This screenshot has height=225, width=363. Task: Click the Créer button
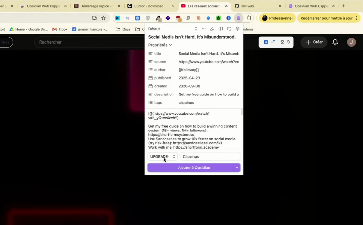coord(314,42)
